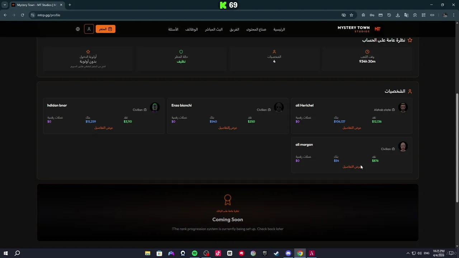Image resolution: width=459 pixels, height=258 pixels.
Task: Click the ribbon badge icon above Coming Soon
Action: (x=228, y=200)
